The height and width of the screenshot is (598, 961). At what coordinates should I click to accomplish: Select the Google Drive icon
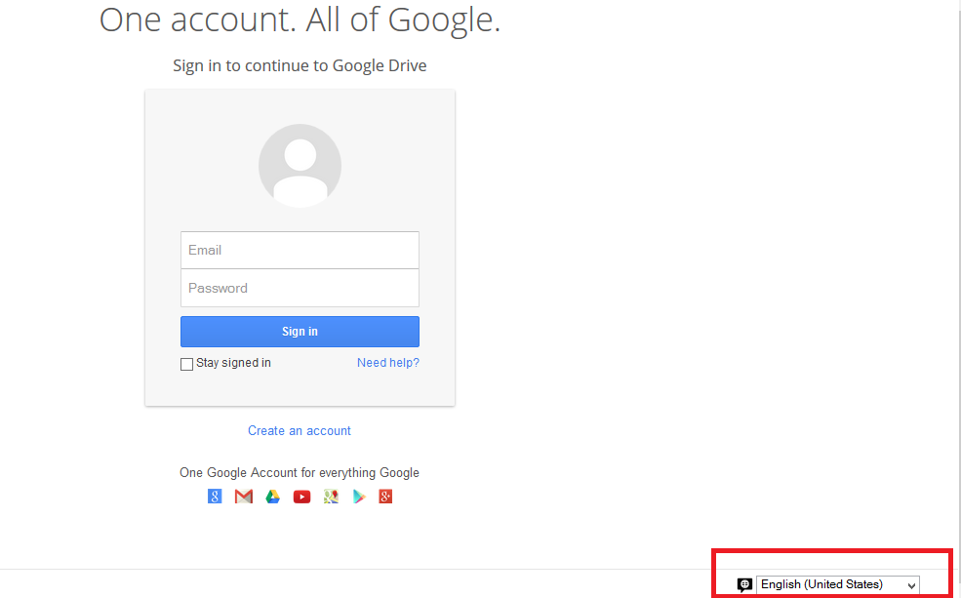pyautogui.click(x=272, y=497)
